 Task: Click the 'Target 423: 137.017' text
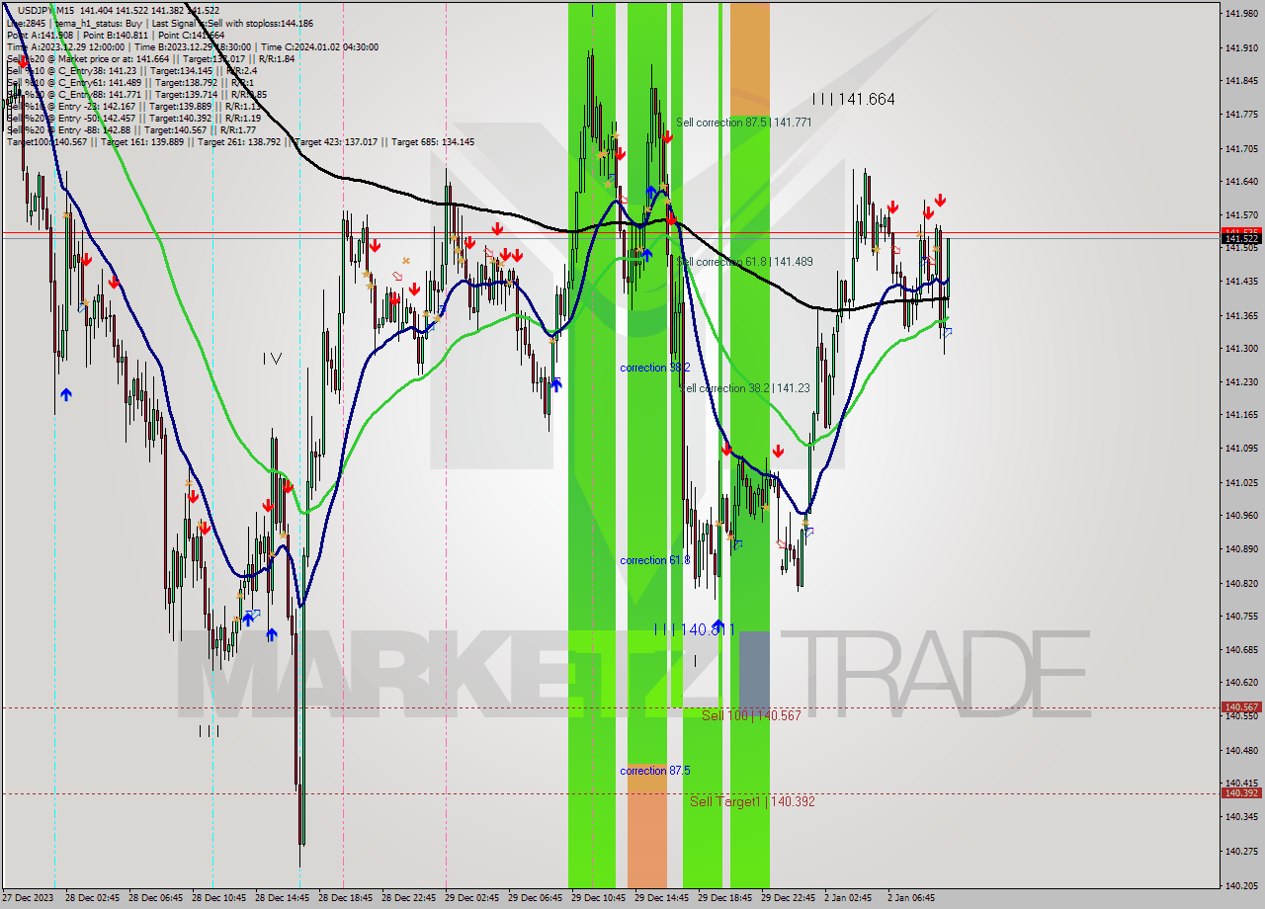coord(336,141)
